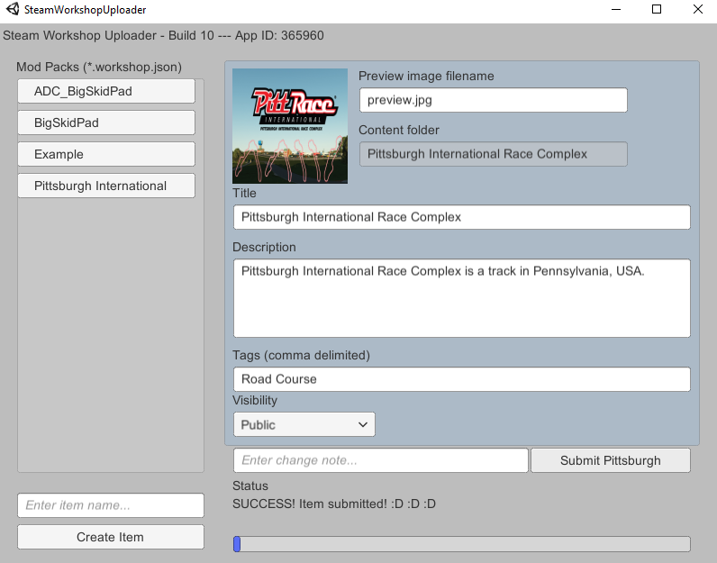This screenshot has height=563, width=717.
Task: Focus the Enter item name field
Action: pos(110,505)
